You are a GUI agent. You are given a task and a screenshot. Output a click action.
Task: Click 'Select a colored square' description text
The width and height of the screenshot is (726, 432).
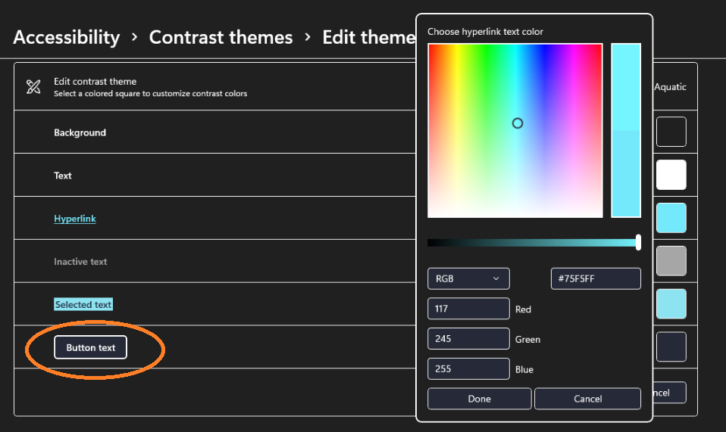tap(151, 93)
